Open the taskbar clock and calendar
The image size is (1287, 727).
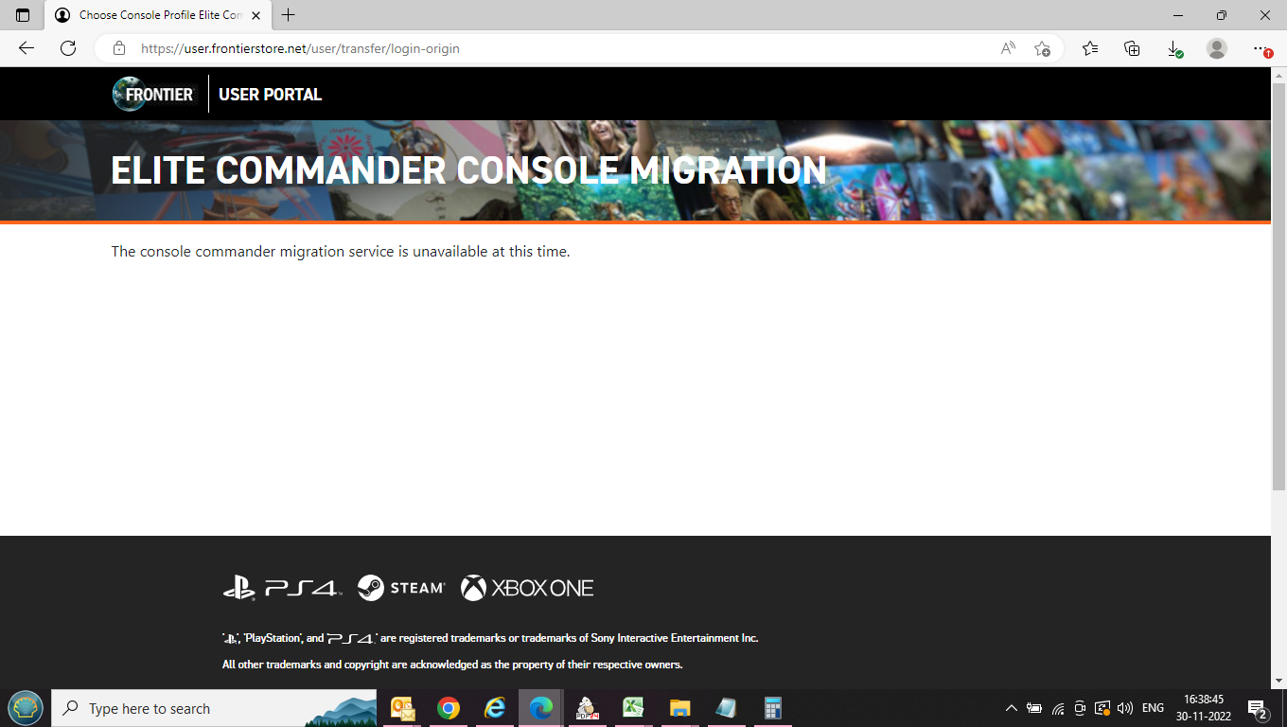[1206, 708]
